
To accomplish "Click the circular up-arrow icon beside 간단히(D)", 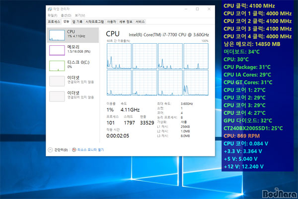I will pos(50,150).
